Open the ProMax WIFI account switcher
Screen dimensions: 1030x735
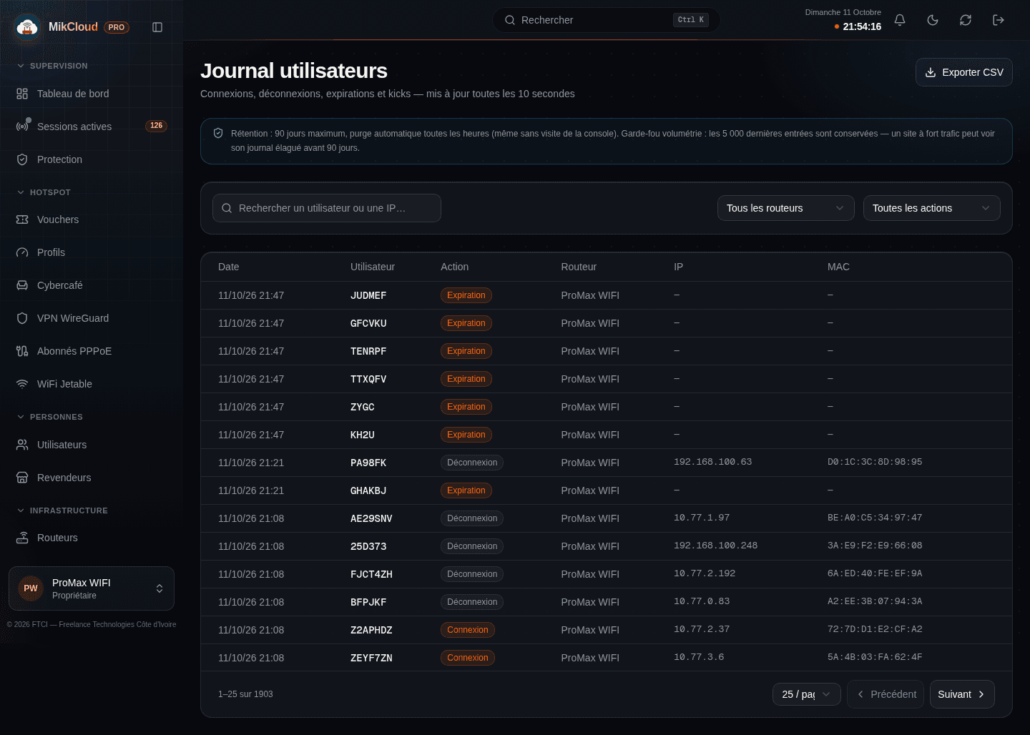(x=92, y=588)
